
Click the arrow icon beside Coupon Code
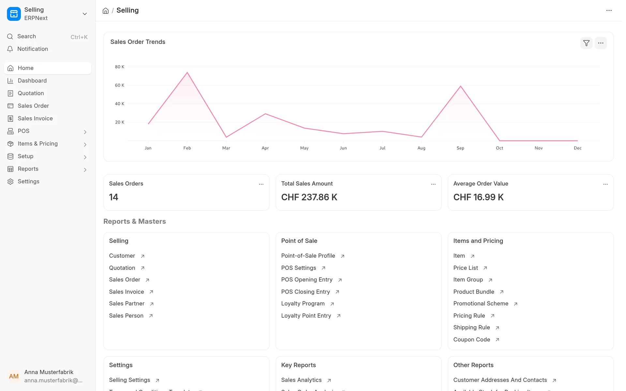497,340
